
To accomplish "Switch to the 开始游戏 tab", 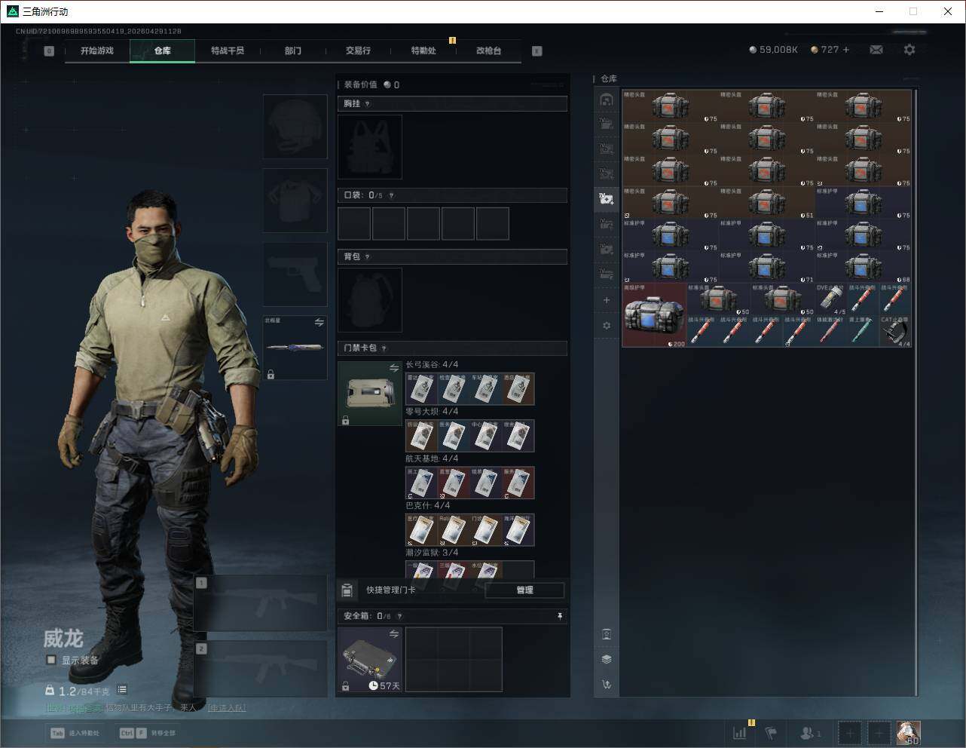I will pyautogui.click(x=97, y=51).
